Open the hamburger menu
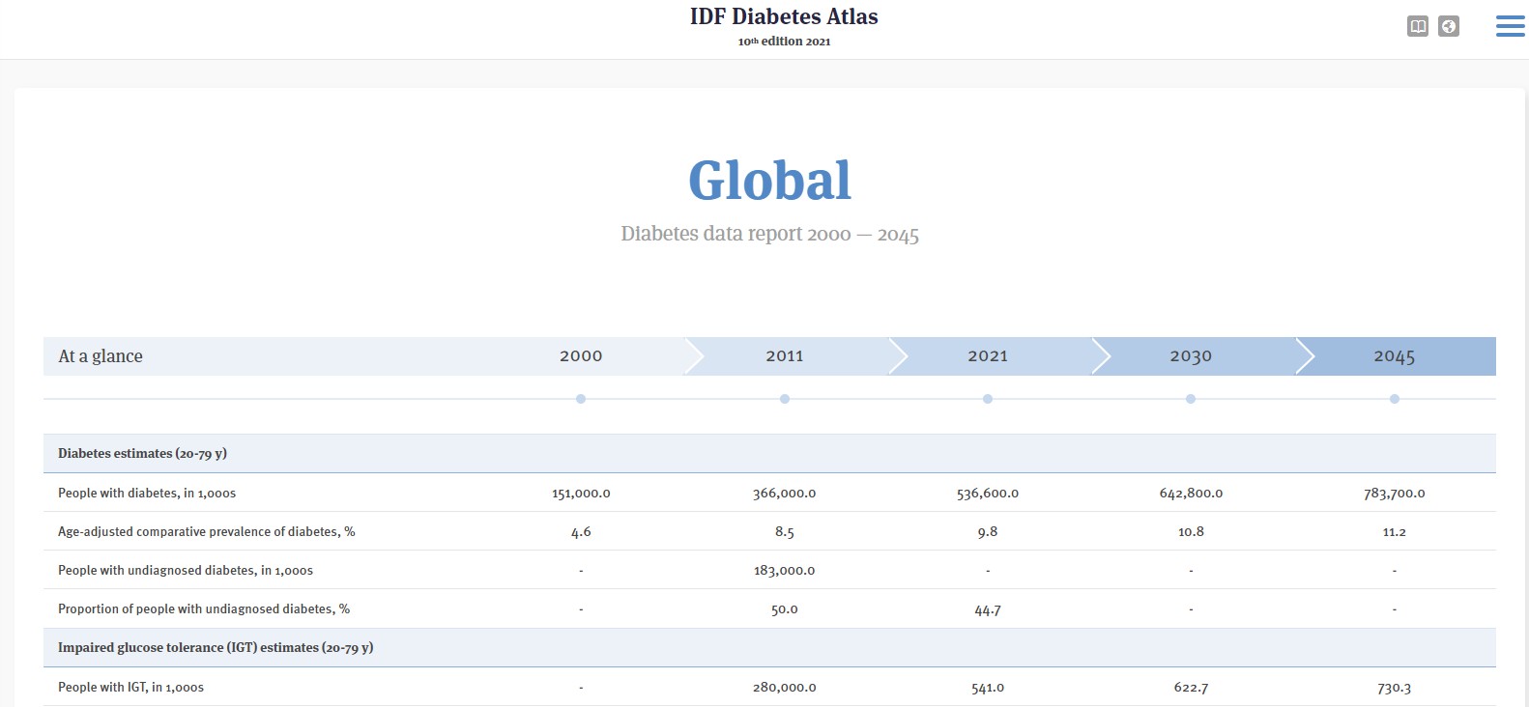The image size is (1529, 707). pos(1510,26)
